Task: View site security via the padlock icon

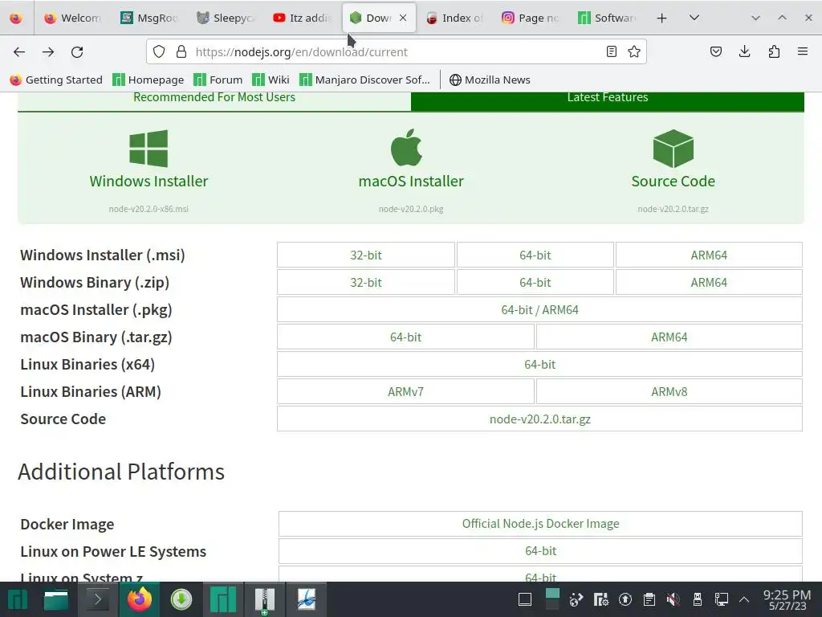Action: click(x=181, y=51)
